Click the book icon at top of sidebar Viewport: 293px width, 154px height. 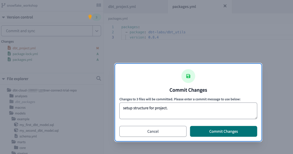tap(99, 5)
